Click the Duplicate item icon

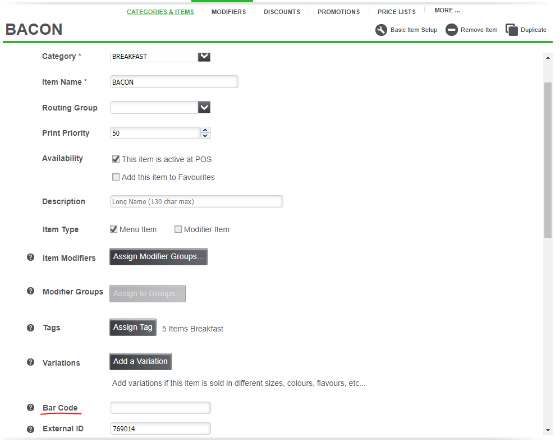click(511, 30)
